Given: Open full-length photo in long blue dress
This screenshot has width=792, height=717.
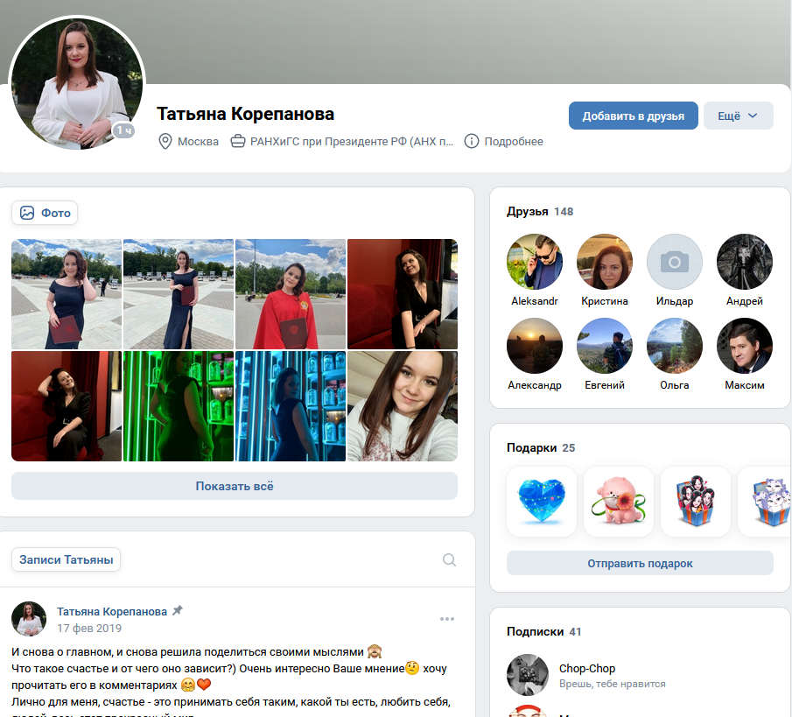Looking at the screenshot, I should 179,294.
